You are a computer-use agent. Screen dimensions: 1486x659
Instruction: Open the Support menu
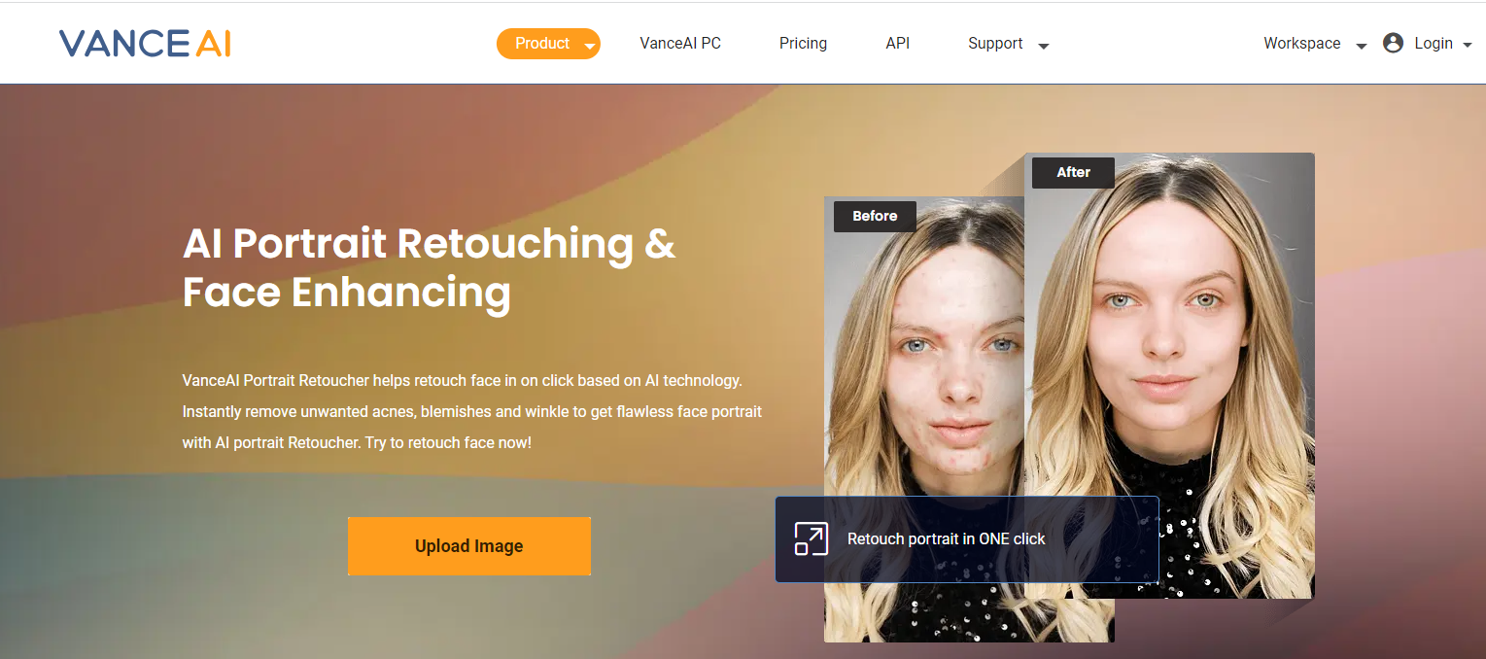coord(995,44)
